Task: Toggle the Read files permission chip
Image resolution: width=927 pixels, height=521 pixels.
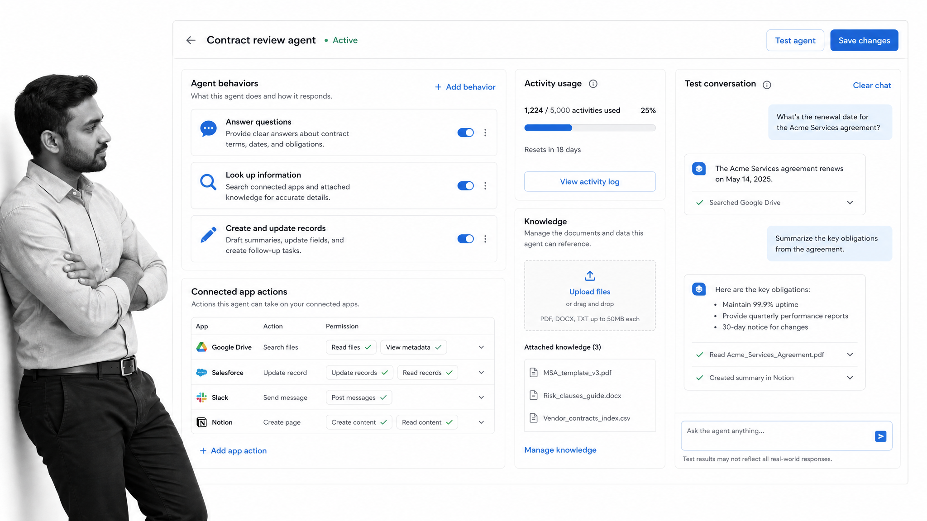Action: [351, 347]
